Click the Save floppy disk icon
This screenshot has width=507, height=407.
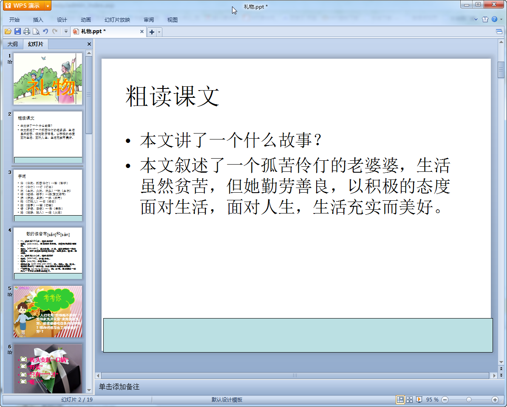coord(17,31)
